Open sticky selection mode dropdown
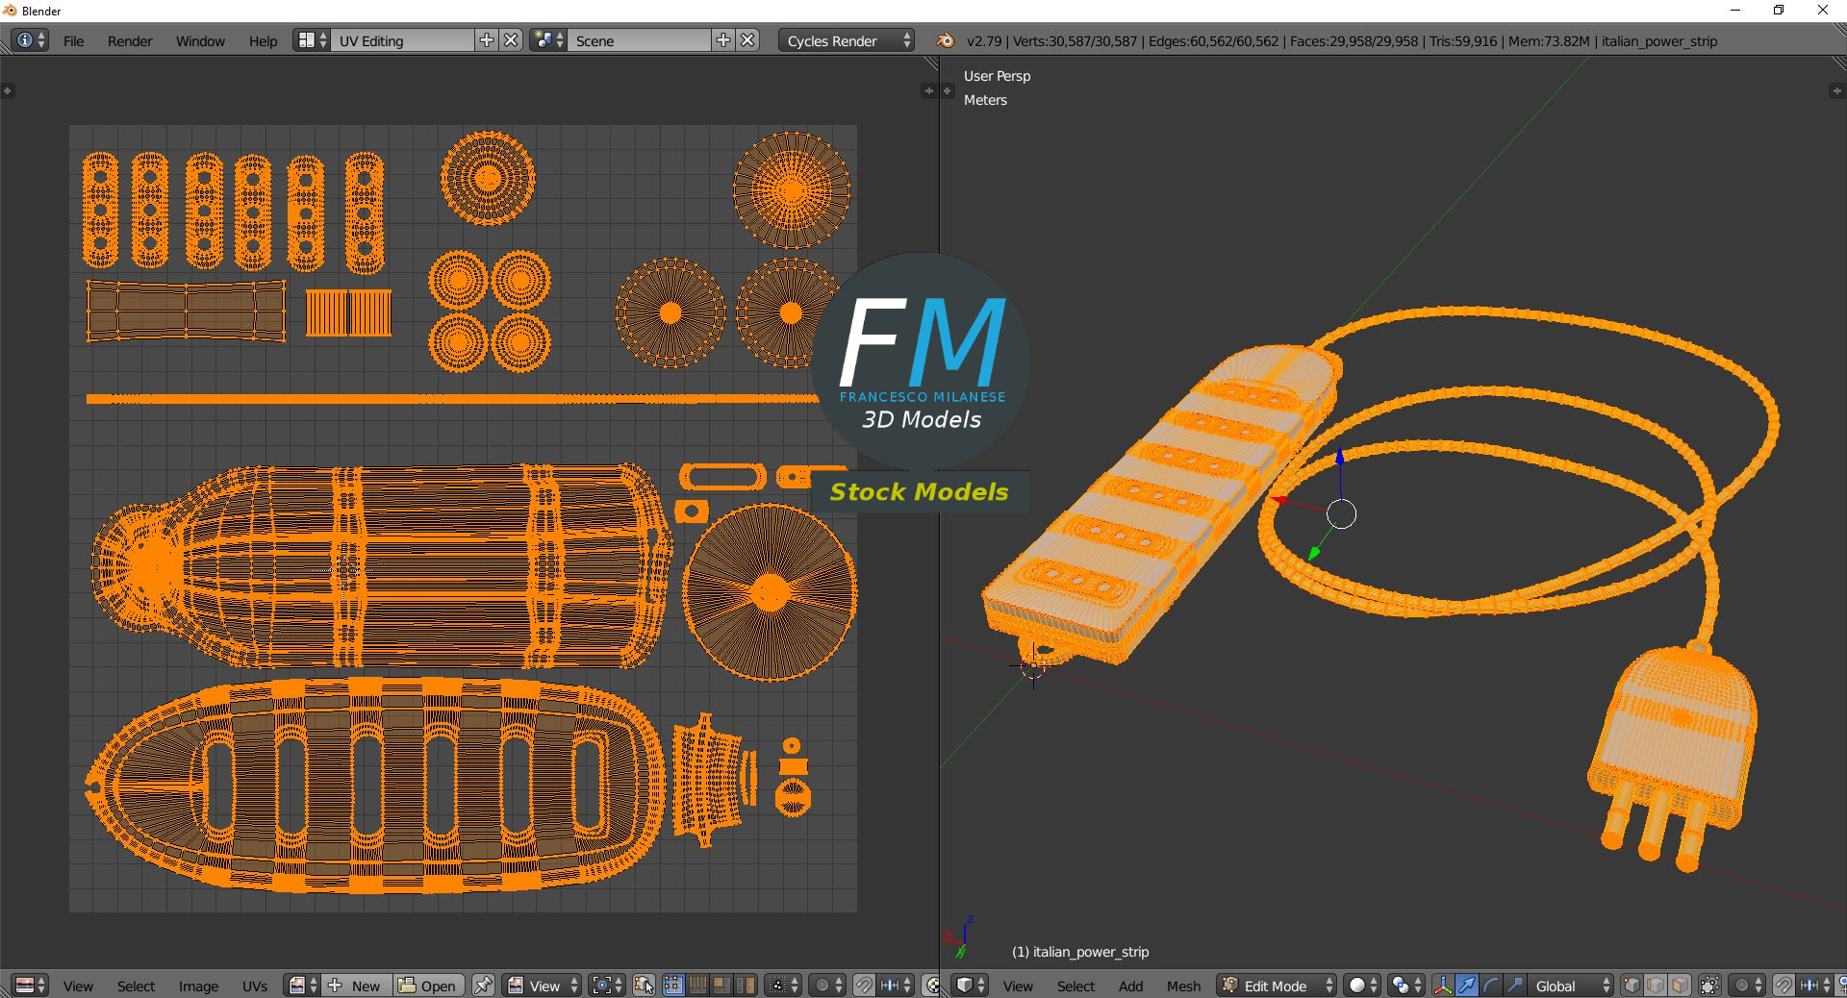This screenshot has height=998, width=1847. [x=783, y=986]
